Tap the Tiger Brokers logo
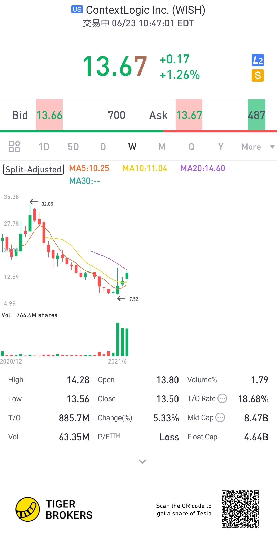This screenshot has height=545, width=277. pyautogui.click(x=54, y=509)
